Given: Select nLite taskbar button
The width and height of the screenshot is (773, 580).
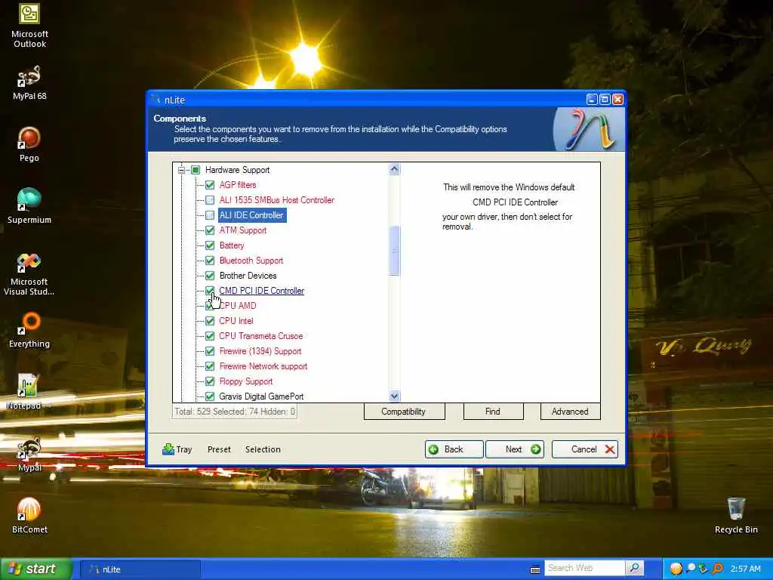Looking at the screenshot, I should pos(140,569).
